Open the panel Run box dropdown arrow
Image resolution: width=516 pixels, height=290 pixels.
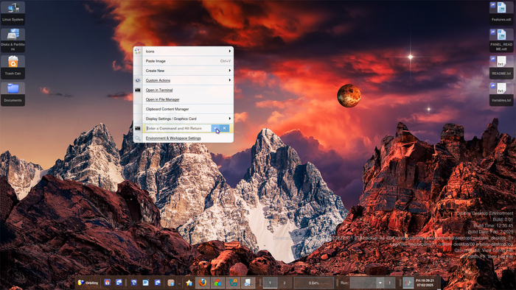[380, 283]
